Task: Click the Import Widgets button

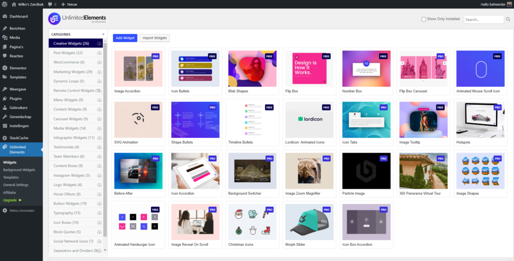Action: pos(155,38)
